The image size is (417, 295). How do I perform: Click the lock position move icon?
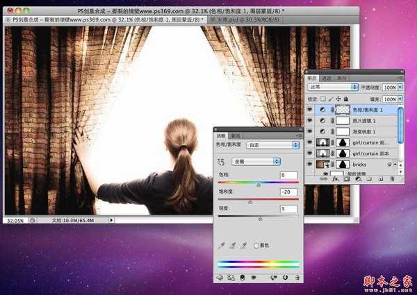click(340, 99)
